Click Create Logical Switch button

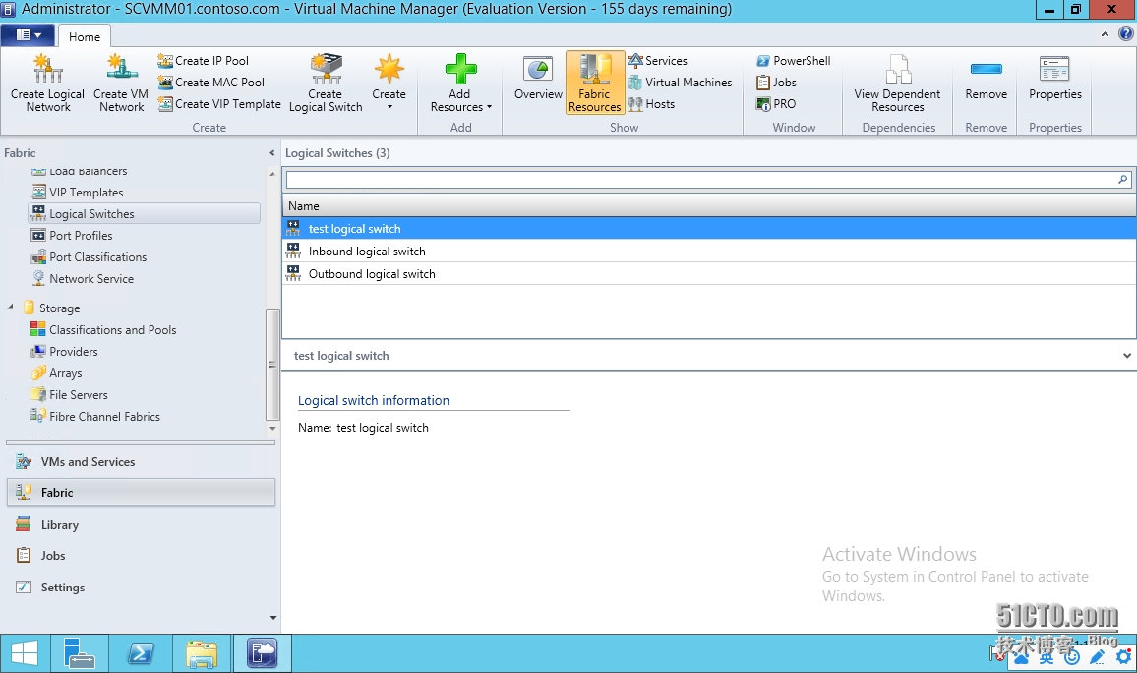(326, 83)
